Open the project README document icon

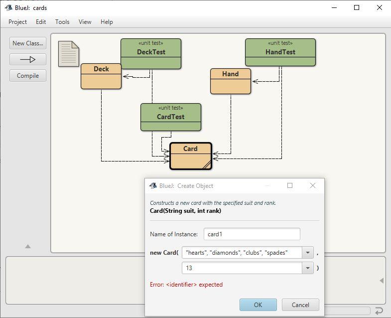coord(69,54)
